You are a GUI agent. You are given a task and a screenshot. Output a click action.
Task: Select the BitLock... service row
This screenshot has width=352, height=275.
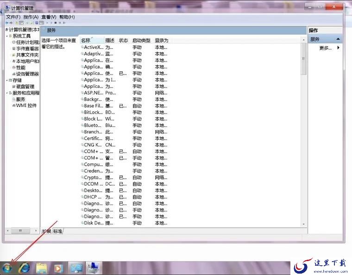click(x=125, y=112)
